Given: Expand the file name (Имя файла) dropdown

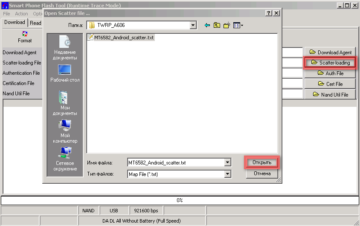Looking at the screenshot, I should coord(227,162).
